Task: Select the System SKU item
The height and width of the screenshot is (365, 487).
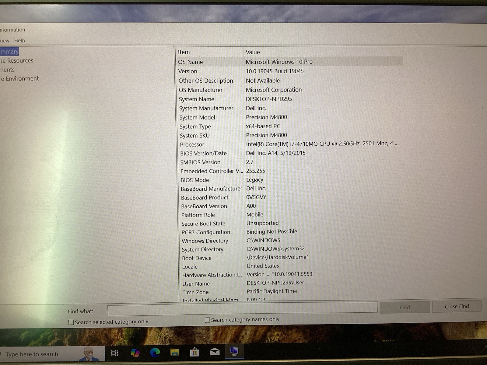Action: 195,136
